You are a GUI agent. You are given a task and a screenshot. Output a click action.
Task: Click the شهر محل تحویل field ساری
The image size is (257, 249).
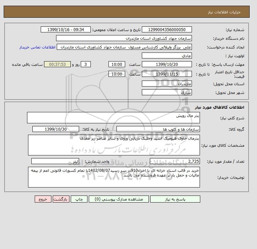pyautogui.click(x=167, y=92)
